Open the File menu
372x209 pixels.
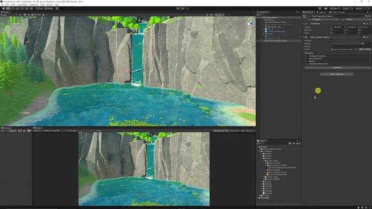(x=2, y=5)
